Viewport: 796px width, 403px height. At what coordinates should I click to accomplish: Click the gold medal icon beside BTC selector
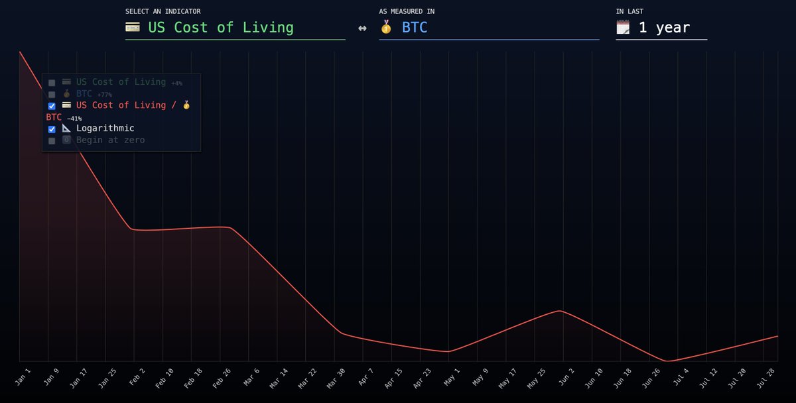tap(386, 27)
